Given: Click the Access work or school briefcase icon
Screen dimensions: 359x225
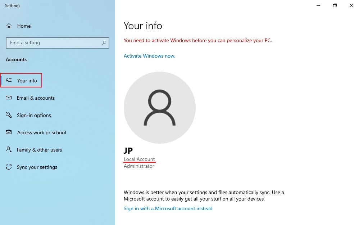Looking at the screenshot, I should [x=9, y=132].
